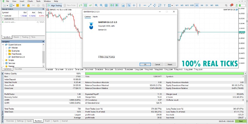Open the VPS cloud toolbar icon

[x=38, y=5]
